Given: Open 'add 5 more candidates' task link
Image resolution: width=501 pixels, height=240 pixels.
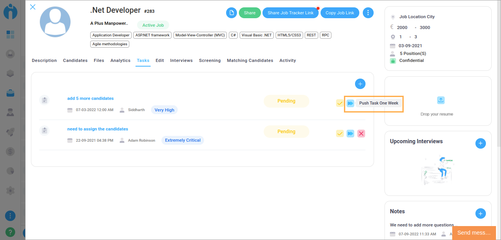Looking at the screenshot, I should pyautogui.click(x=90, y=98).
